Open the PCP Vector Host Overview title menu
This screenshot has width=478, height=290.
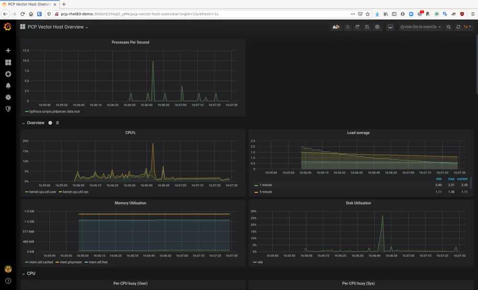[x=56, y=27]
